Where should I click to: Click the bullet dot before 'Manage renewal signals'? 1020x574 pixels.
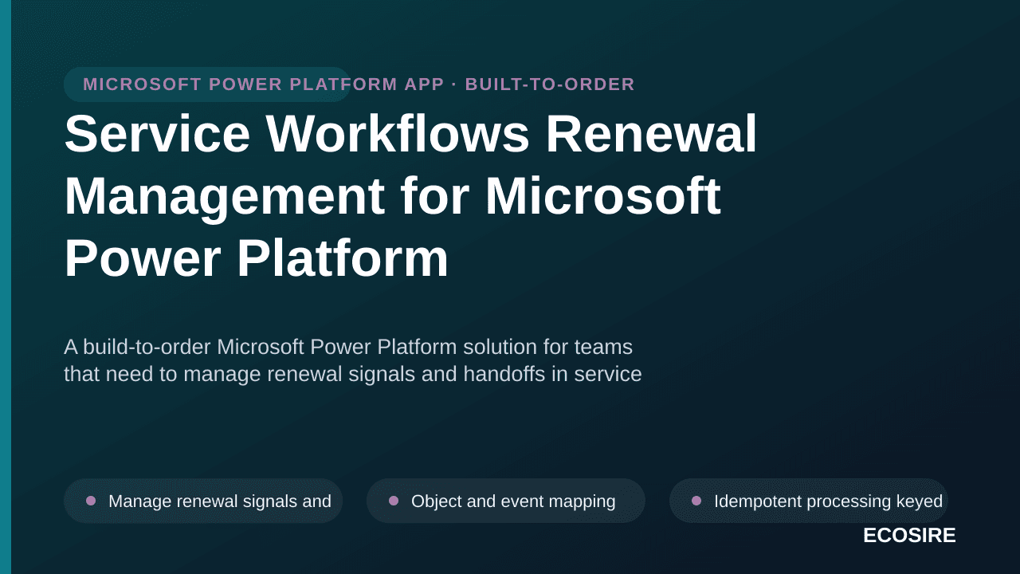coord(91,501)
